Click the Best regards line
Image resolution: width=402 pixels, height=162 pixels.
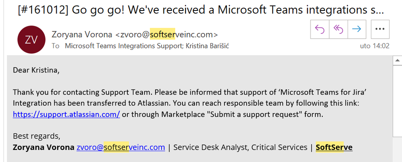37,136
